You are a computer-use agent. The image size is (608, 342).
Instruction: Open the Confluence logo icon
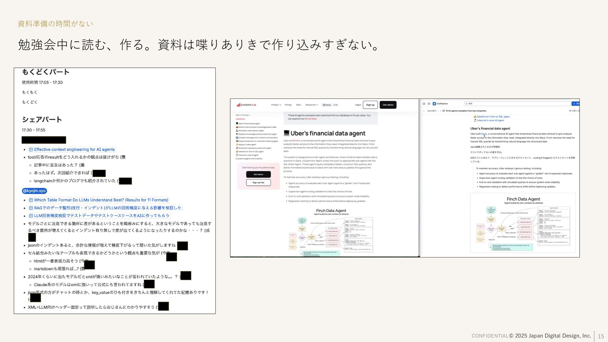coord(434,104)
